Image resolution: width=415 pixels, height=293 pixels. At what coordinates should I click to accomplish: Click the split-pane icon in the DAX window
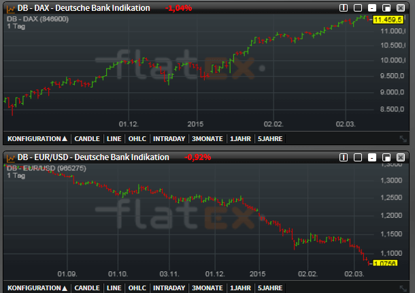pyautogui.click(x=344, y=8)
